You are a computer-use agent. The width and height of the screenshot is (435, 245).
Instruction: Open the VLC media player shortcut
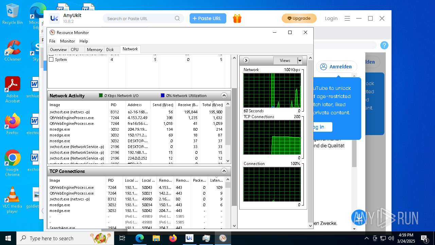tap(12, 200)
